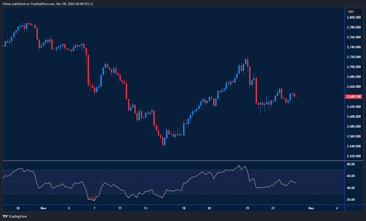The height and width of the screenshot is (221, 366).
Task: Select the 2,520.000 price axis label
Action: pos(354,156)
